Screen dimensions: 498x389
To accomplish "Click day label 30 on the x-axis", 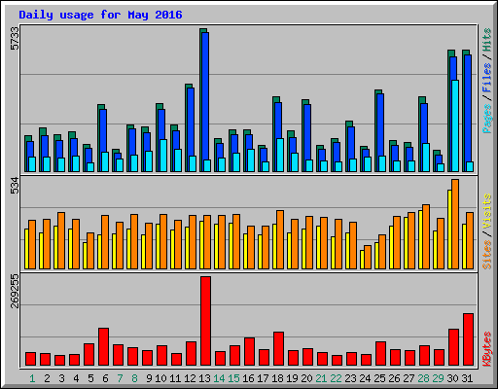I will 452,378.
